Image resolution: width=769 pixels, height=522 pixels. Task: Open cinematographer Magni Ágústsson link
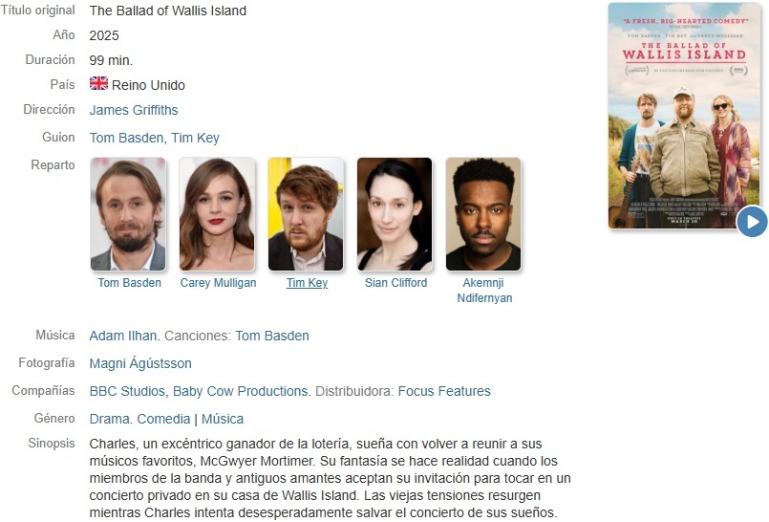point(140,363)
